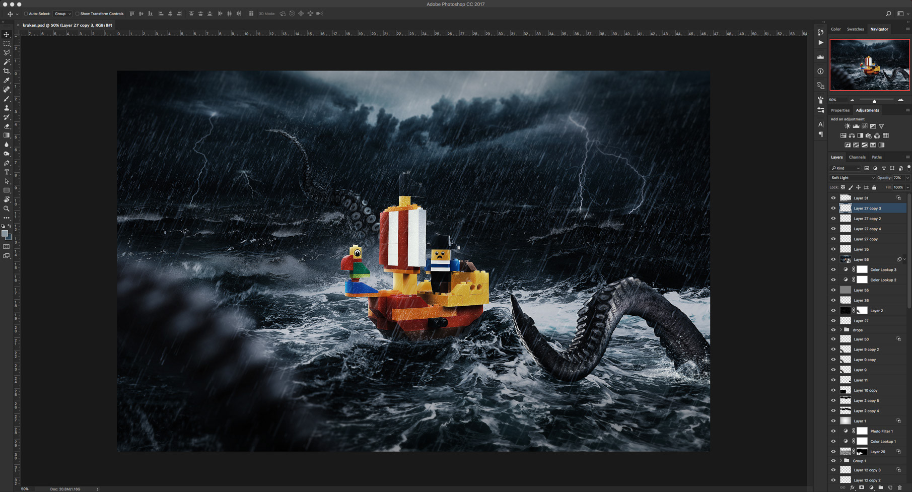
Task: Click the Navigator zoom-out mountain button
Action: 852,100
